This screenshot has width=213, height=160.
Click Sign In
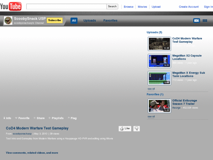pyautogui.click(x=208, y=7)
